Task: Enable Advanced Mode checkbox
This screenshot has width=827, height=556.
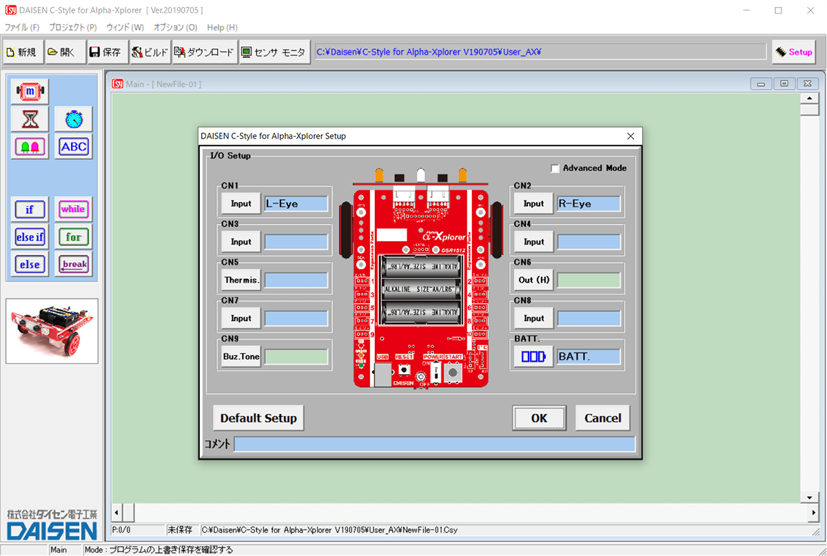Action: [x=555, y=168]
